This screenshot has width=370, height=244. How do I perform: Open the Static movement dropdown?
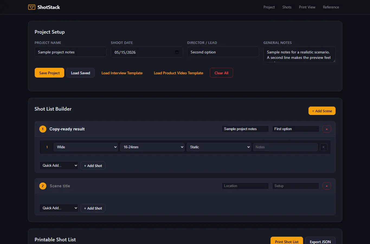pos(219,147)
